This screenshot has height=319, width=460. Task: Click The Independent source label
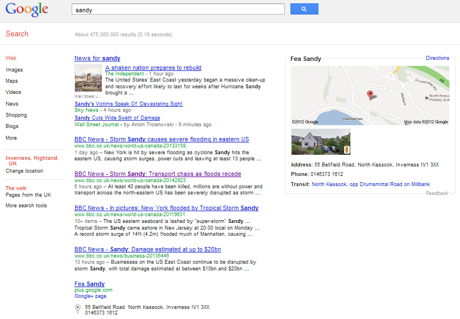click(x=125, y=74)
